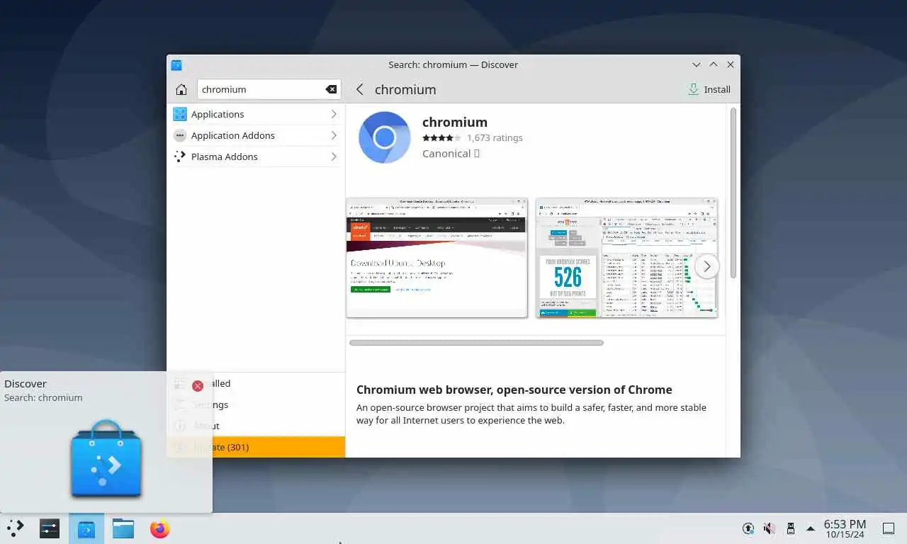
Task: Click the Discover taskbar icon
Action: pos(86,528)
